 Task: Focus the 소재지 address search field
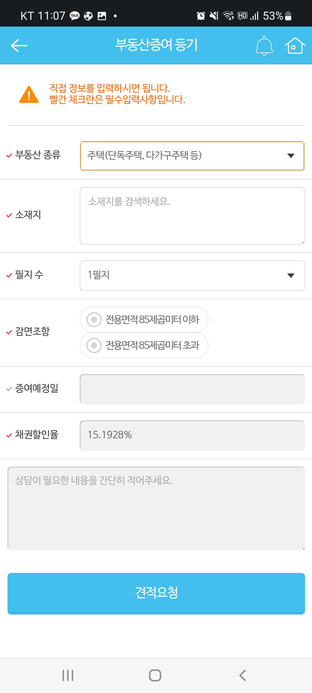[x=192, y=216]
